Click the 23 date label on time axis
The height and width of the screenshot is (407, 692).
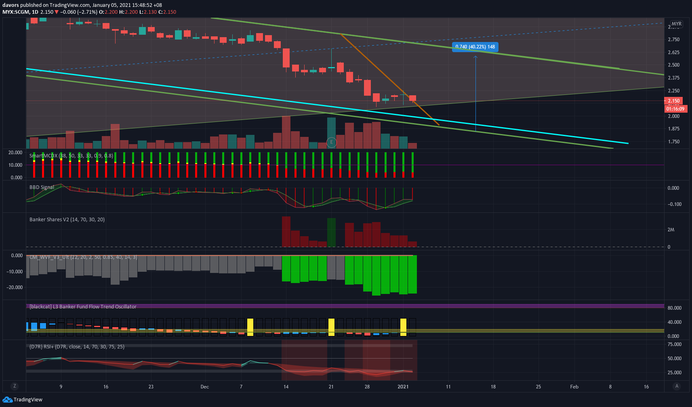(151, 387)
